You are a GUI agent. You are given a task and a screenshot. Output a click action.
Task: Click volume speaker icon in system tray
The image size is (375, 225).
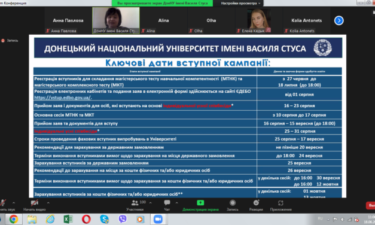[343, 219]
